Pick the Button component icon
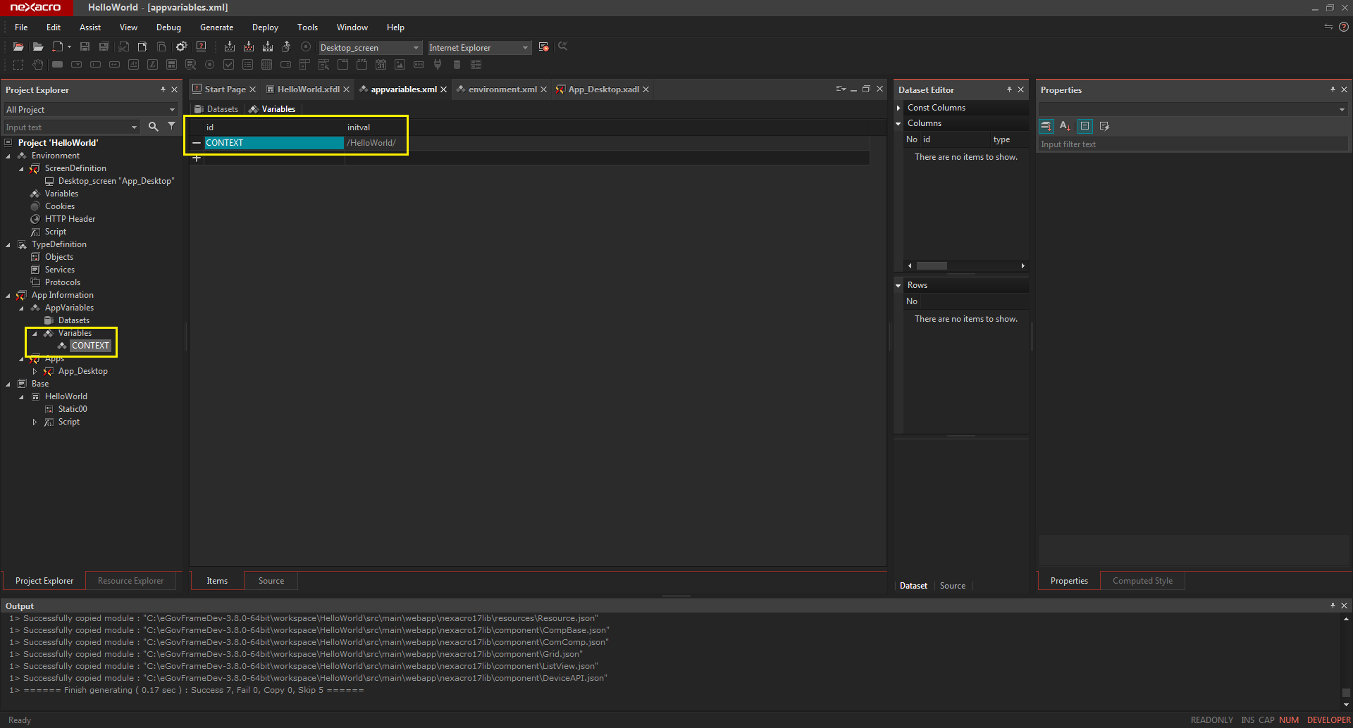Screen dimensions: 1353x728 tap(58, 65)
